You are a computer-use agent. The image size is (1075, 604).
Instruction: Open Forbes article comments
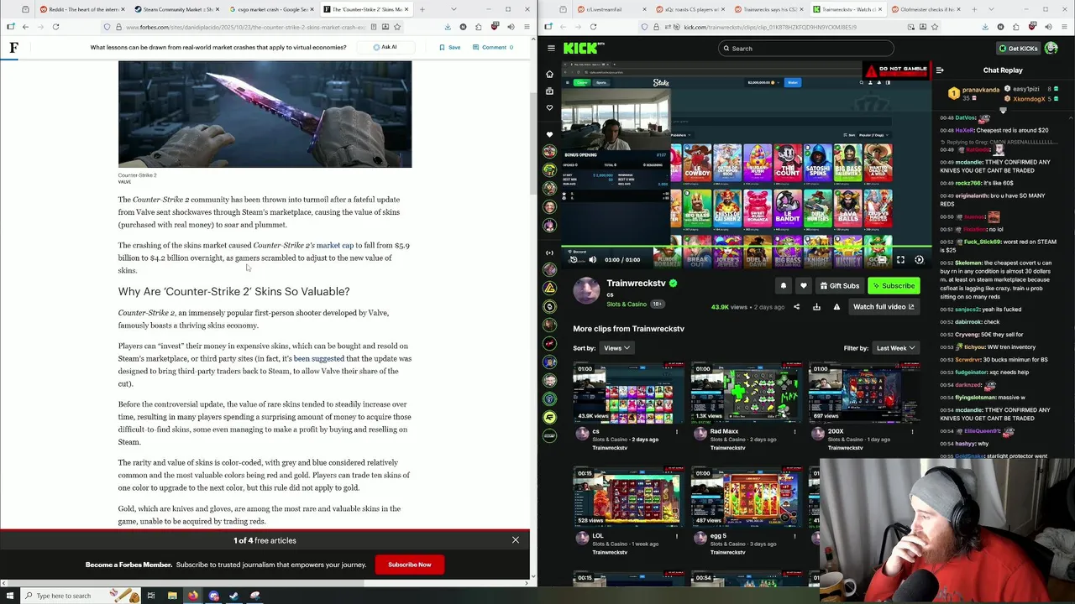click(494, 47)
